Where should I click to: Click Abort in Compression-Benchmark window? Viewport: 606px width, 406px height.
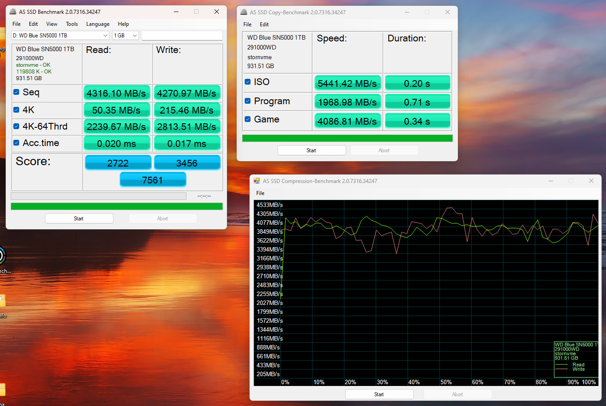[x=458, y=394]
